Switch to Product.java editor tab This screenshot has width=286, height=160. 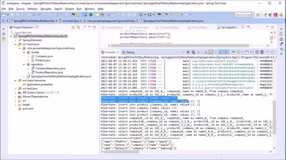(x=139, y=28)
